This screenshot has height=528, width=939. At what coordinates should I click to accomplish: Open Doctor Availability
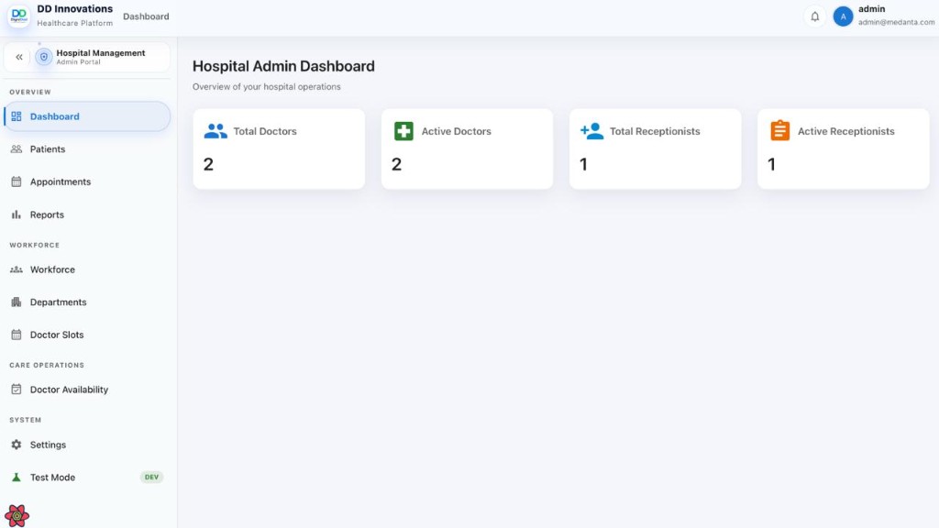coord(87,389)
